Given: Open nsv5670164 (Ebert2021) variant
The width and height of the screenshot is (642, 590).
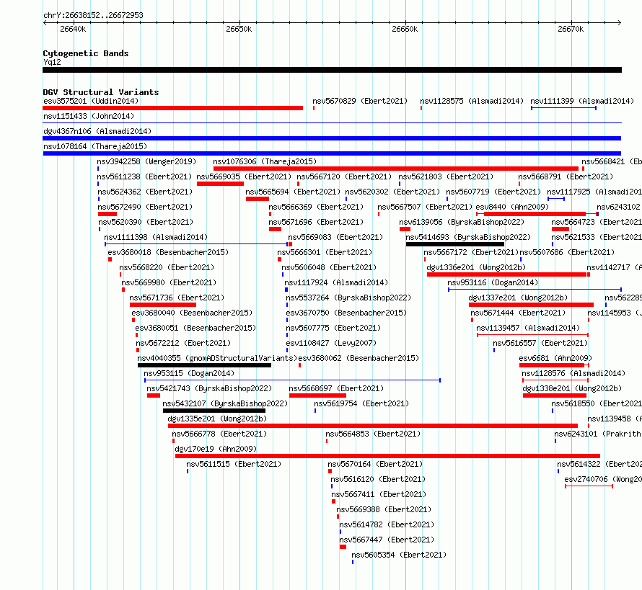Looking at the screenshot, I should pos(375,464).
